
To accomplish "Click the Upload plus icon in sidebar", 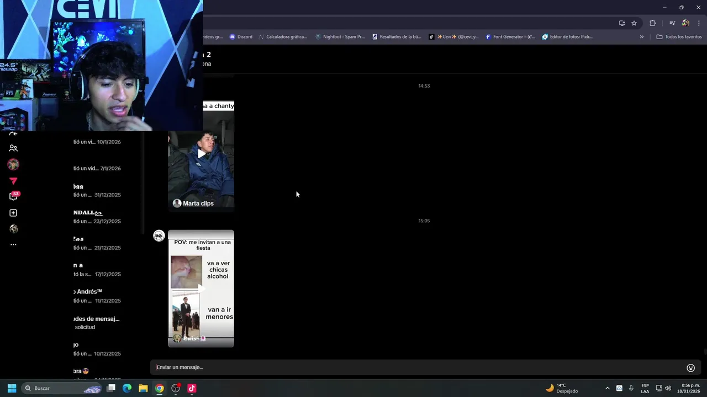I will click(13, 213).
